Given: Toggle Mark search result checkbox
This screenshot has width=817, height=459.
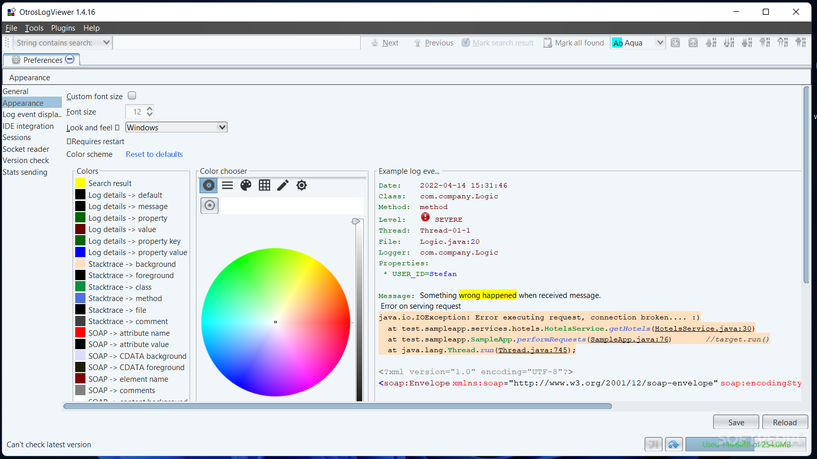Looking at the screenshot, I should 466,42.
